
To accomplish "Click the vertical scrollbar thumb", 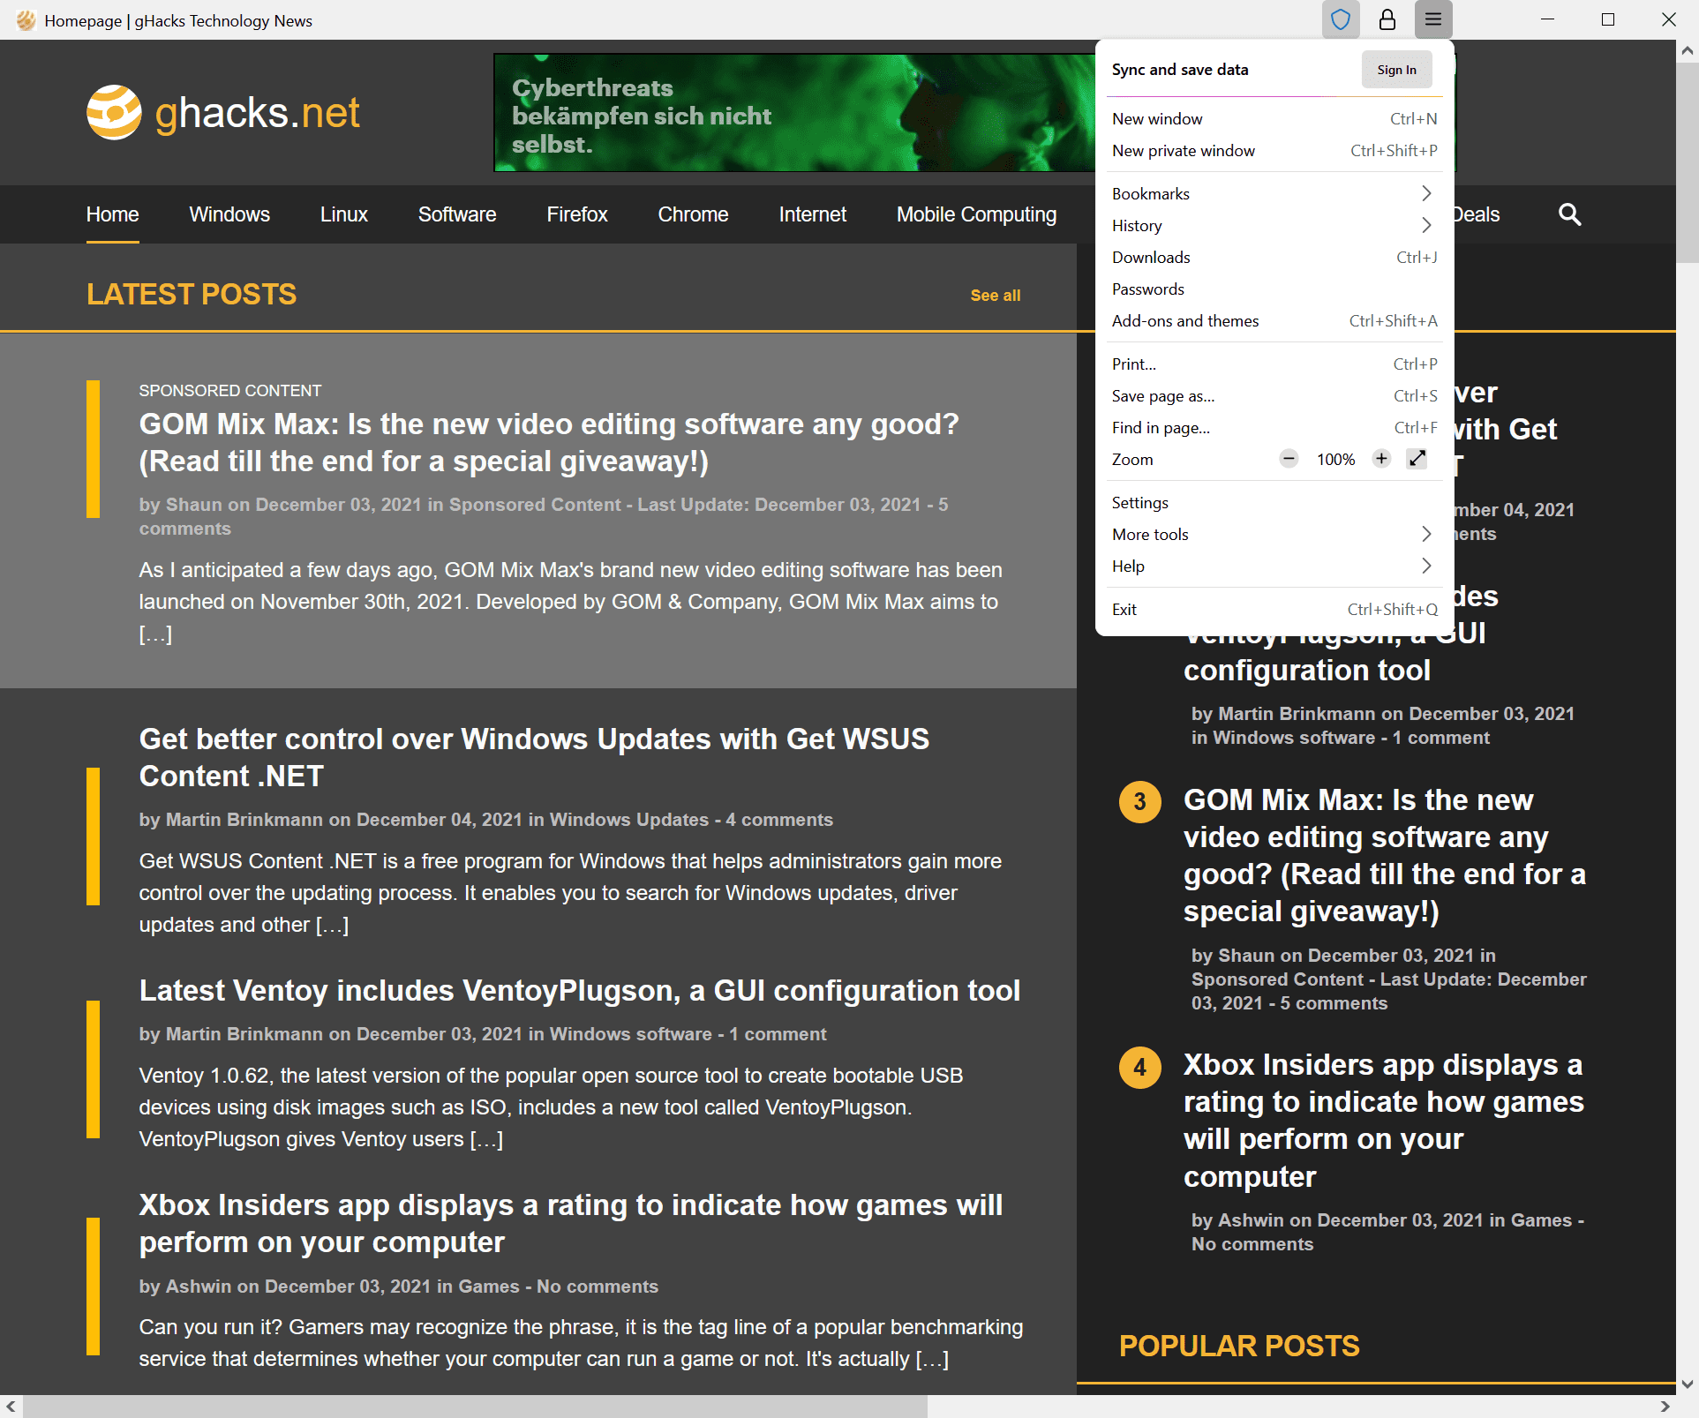I will point(1687,163).
